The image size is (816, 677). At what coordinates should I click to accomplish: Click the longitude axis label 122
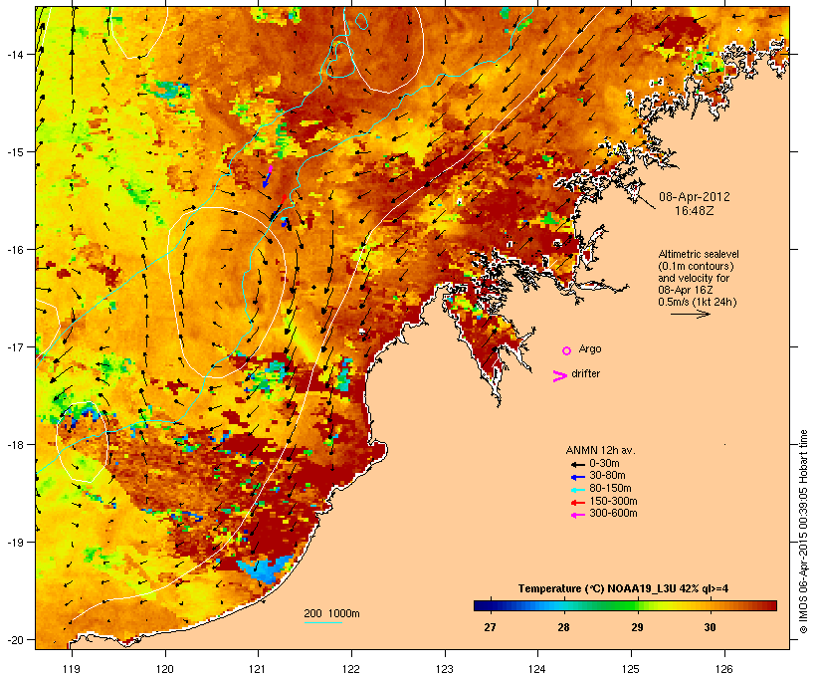[351, 669]
